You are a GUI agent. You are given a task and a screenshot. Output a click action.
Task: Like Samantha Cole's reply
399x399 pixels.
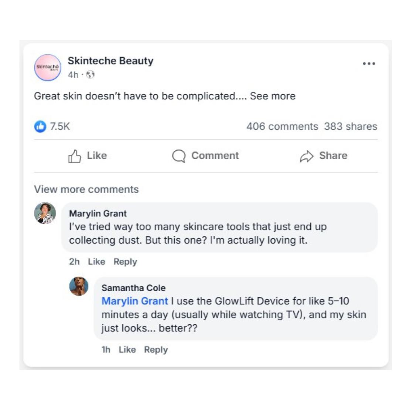point(127,349)
